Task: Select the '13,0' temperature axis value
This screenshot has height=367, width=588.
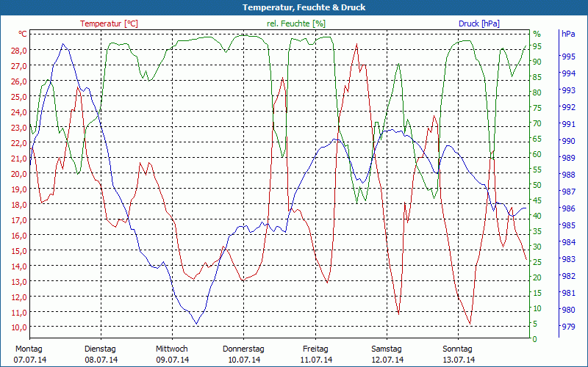Action: click(x=19, y=282)
